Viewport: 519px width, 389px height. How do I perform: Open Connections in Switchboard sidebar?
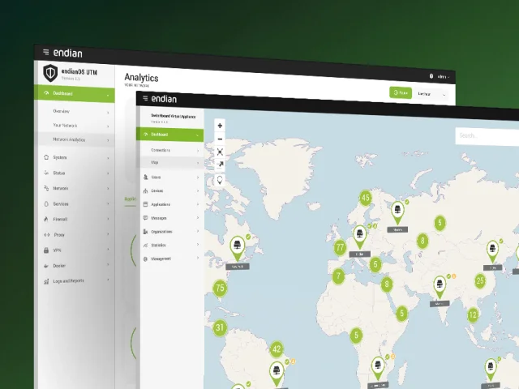coord(170,150)
